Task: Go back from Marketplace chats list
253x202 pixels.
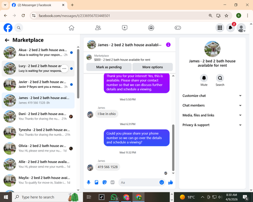Action: [x=7, y=40]
